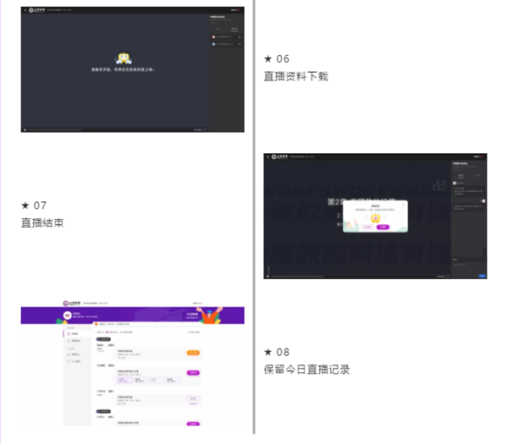508x444 pixels.
Task: Click the medal icon in the popup dialog
Action: coord(373,217)
